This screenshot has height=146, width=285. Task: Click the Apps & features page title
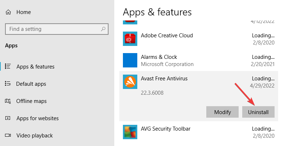[157, 12]
